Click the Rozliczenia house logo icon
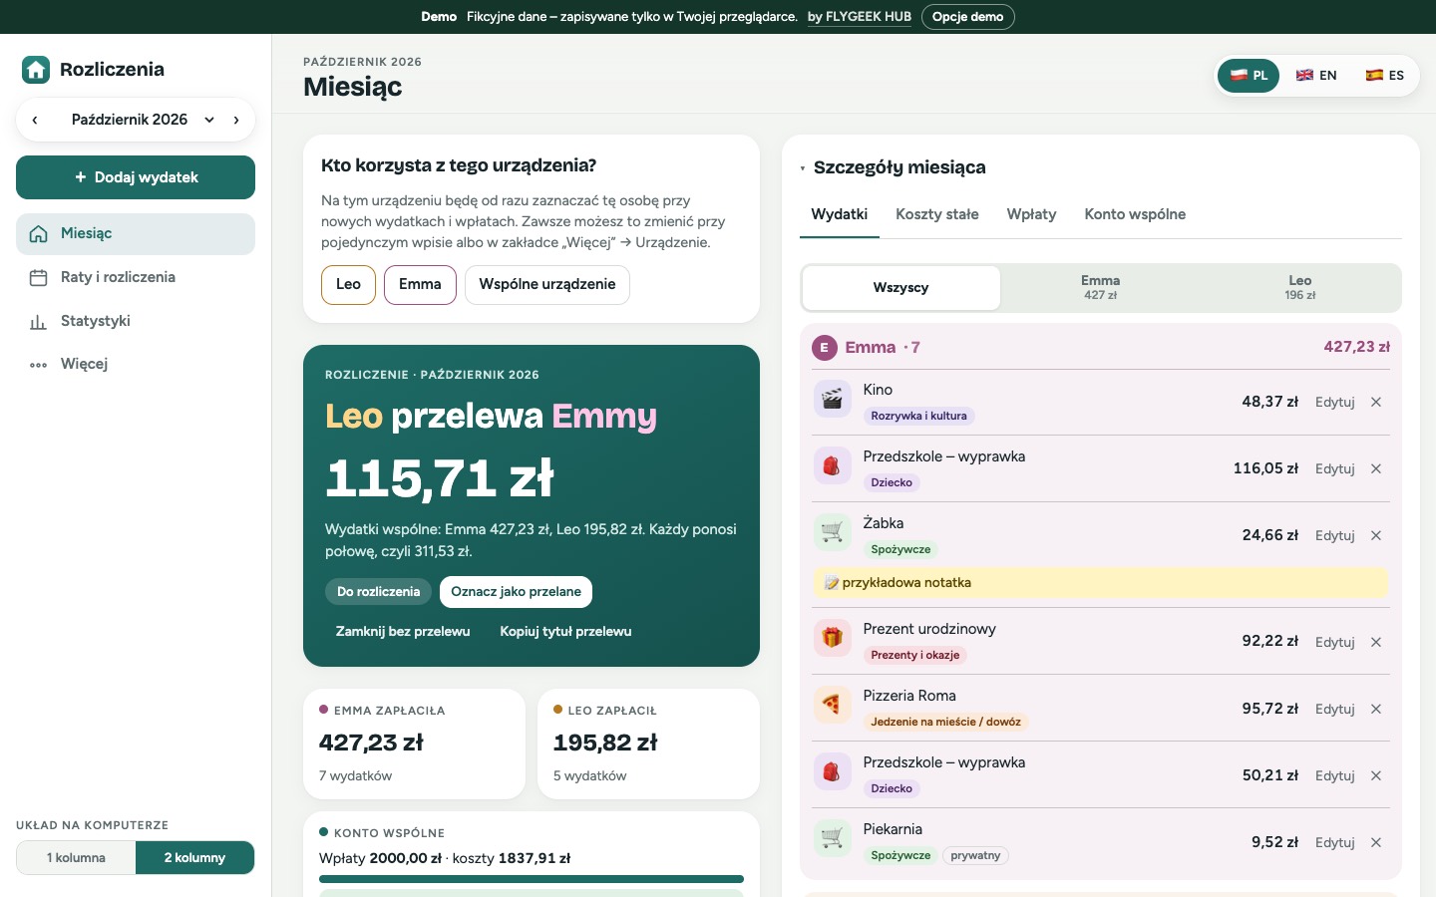This screenshot has height=897, width=1436. (36, 69)
